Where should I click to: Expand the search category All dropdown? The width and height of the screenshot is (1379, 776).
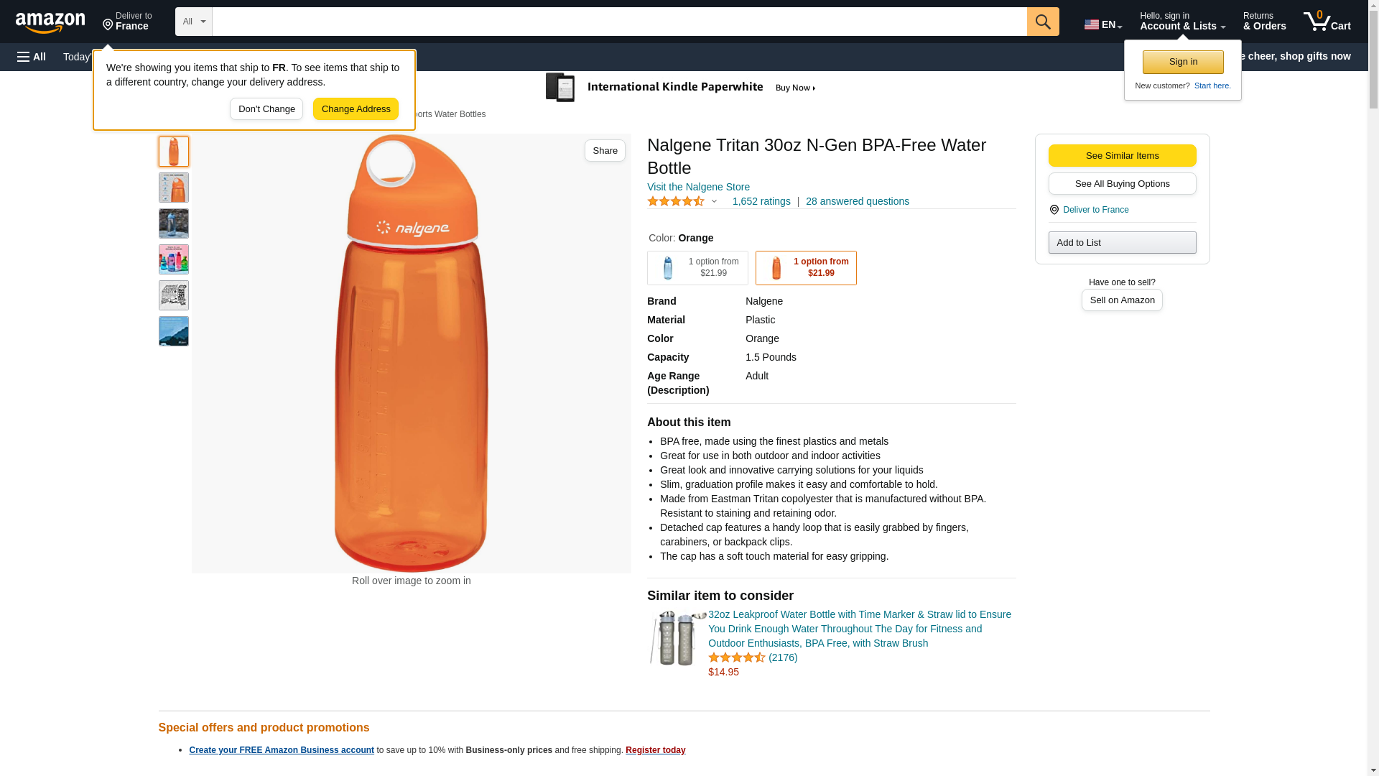tap(193, 22)
